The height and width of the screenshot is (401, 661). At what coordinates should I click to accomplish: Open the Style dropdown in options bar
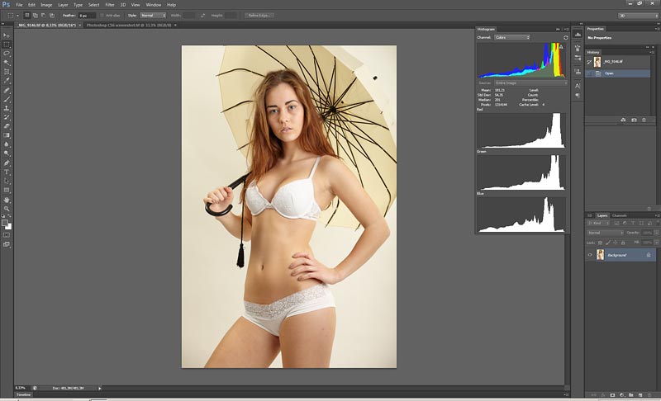(x=152, y=15)
